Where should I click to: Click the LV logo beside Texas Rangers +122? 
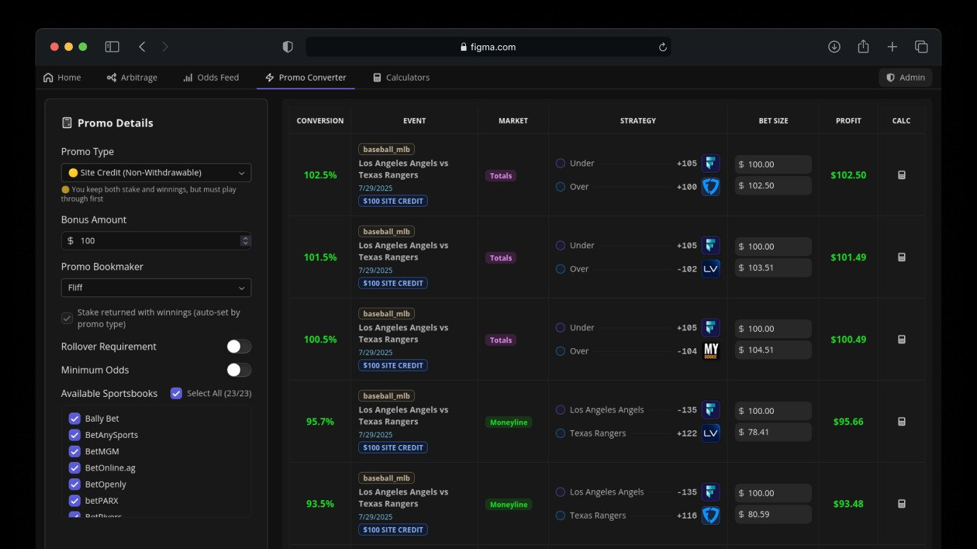[711, 433]
